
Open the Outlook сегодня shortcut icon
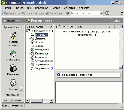tap(13, 36)
